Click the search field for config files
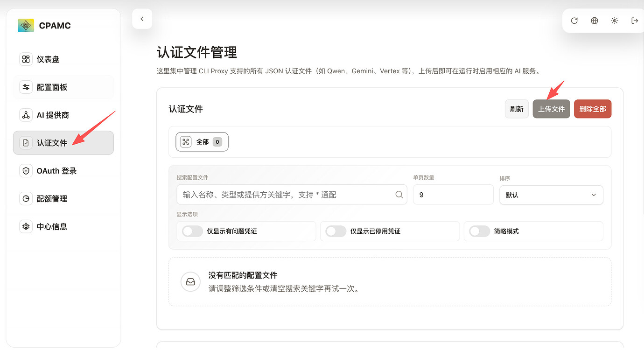This screenshot has height=350, width=644. (292, 195)
